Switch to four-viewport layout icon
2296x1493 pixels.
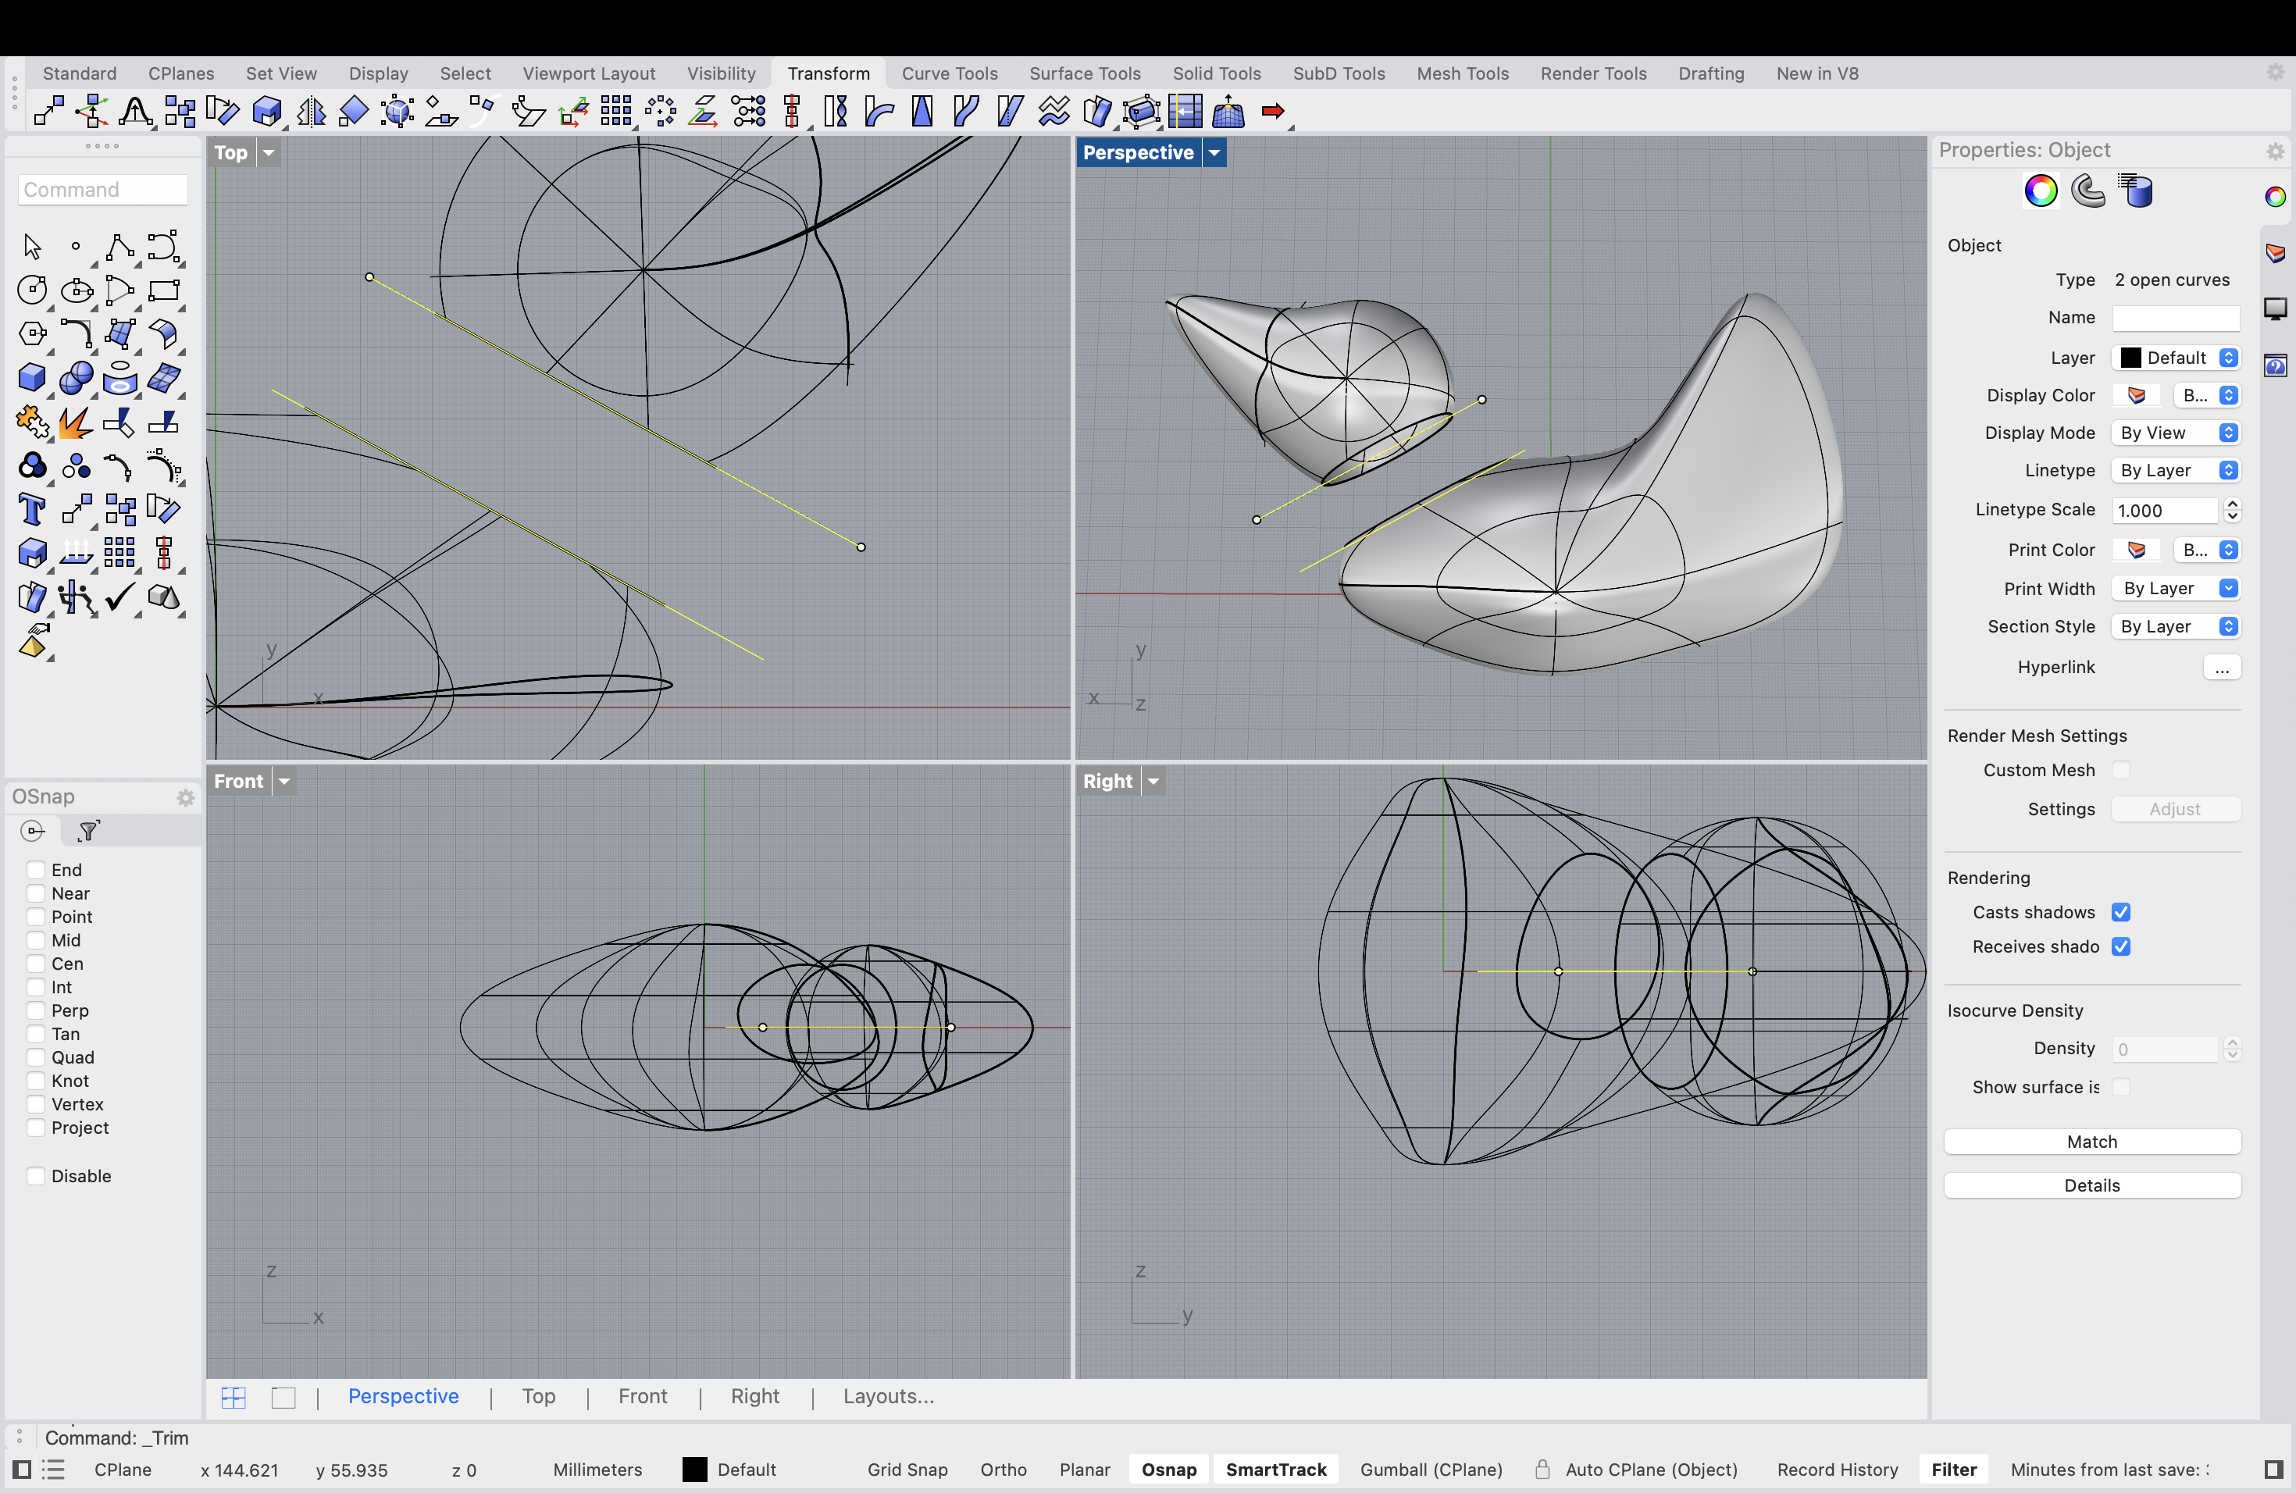[x=234, y=1396]
